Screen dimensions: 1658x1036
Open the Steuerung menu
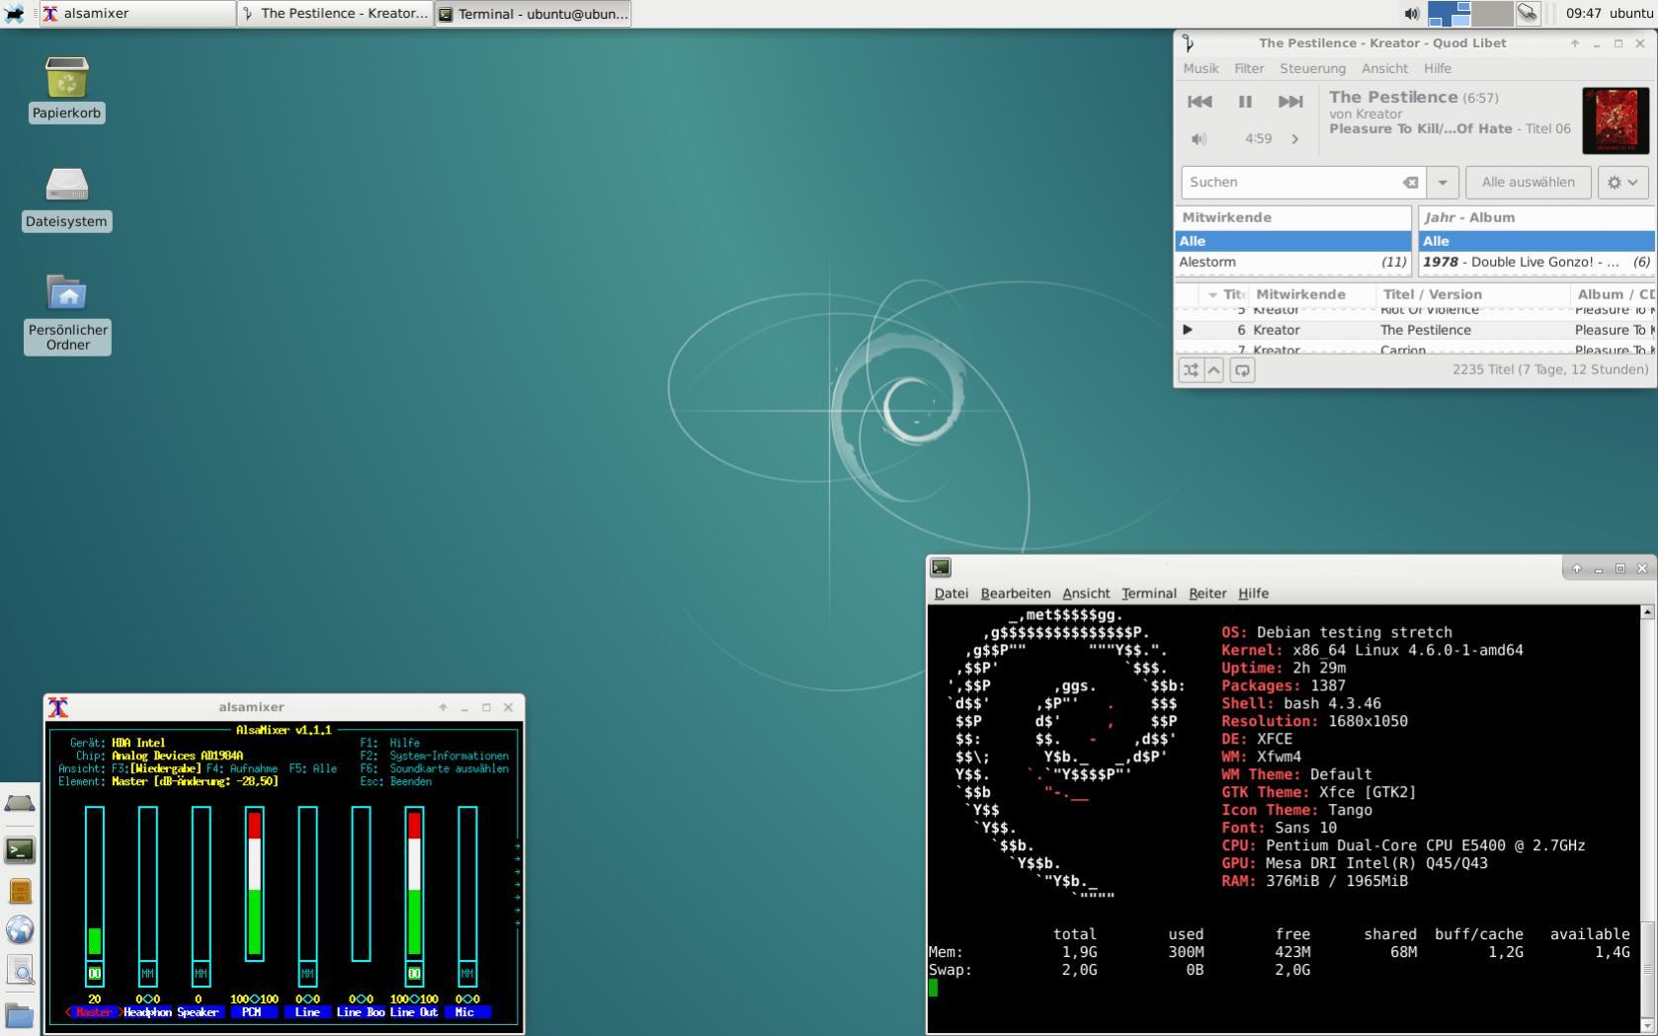click(1312, 68)
